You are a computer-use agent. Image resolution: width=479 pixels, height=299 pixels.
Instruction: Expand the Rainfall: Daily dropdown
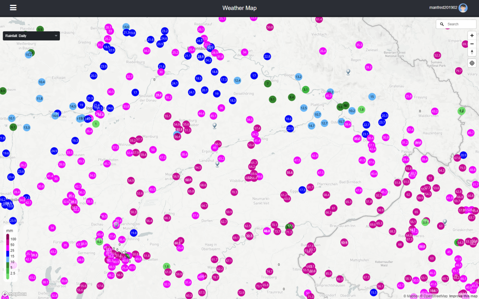[31, 36]
